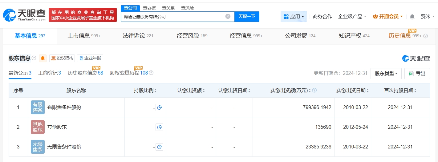Click pie chart icon for 无限售条件股份 row

159,147
